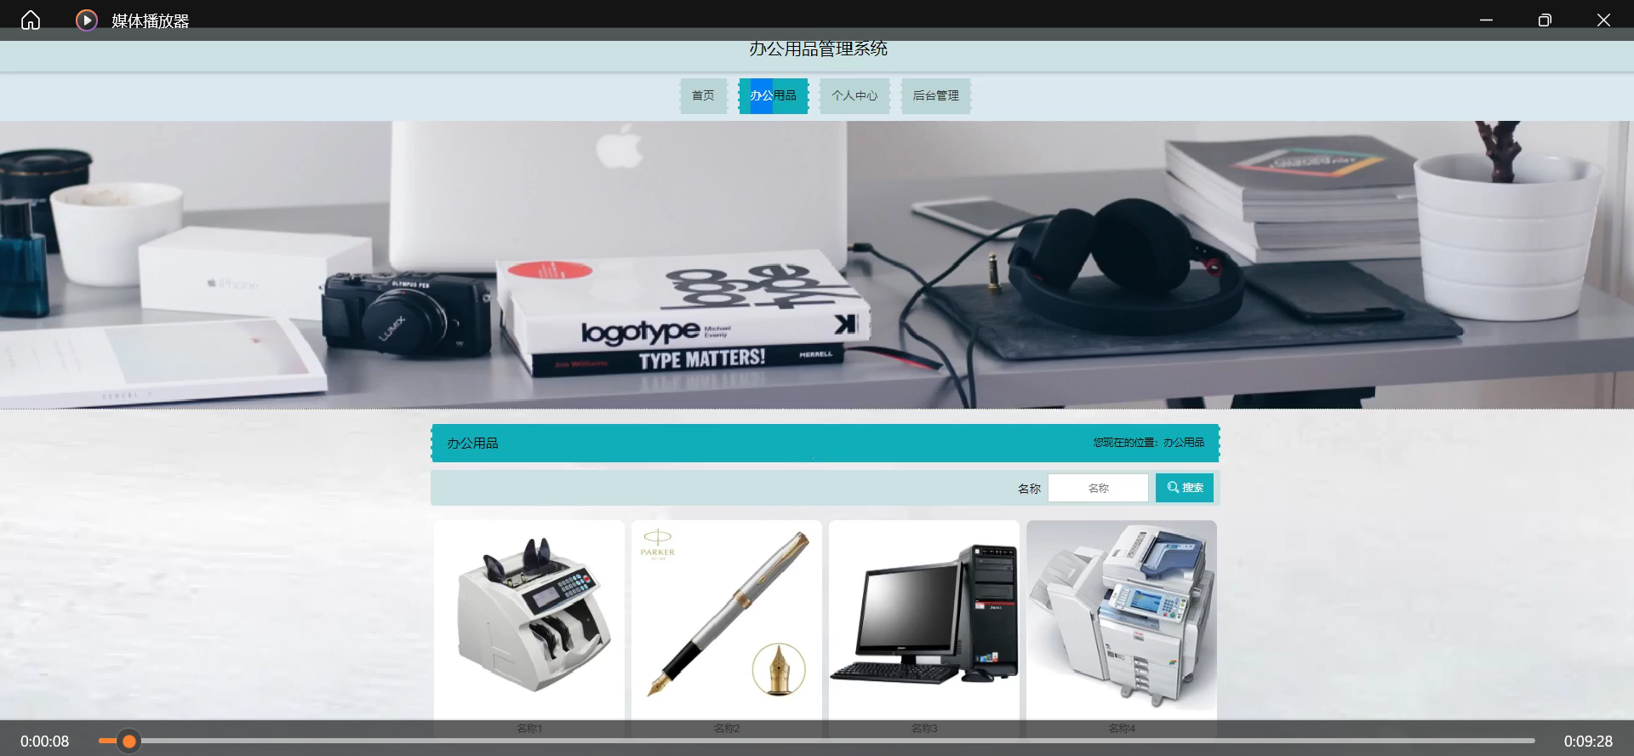Click the 办公用品管理系统 site title
1634x756 pixels.
coord(818,49)
